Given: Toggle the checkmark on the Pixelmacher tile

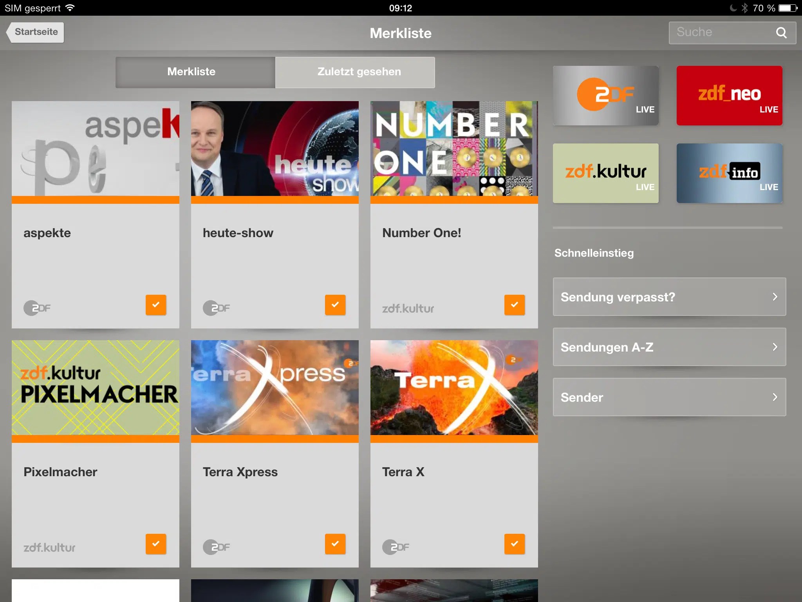Looking at the screenshot, I should pyautogui.click(x=156, y=544).
